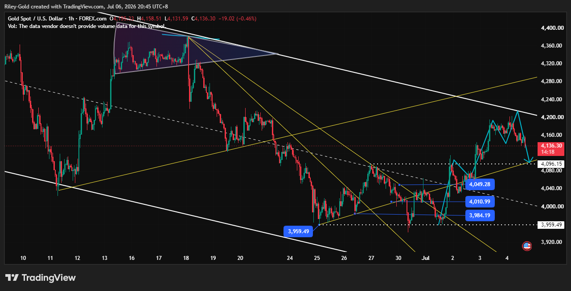The image size is (571, 291).
Task: Click the 4,360.00 price scale value
Action: 553,46
